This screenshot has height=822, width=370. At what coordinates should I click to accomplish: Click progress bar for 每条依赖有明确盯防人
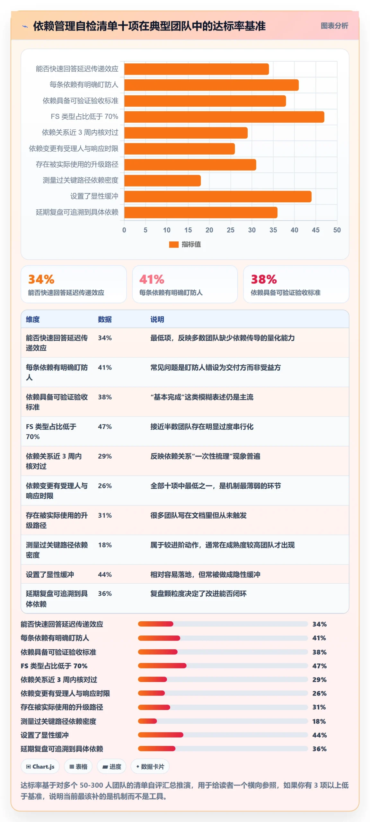[x=223, y=638]
